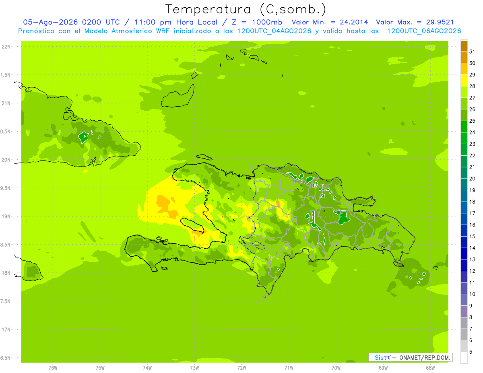Click the '1200UTC_06AGO2026' valid-until time text
Screen dimensions: 483x373
(424, 31)
